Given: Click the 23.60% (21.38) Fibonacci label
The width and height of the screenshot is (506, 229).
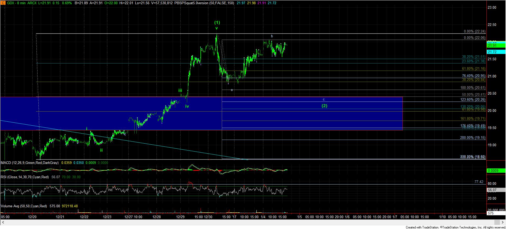Looking at the screenshot, I should (473, 61).
